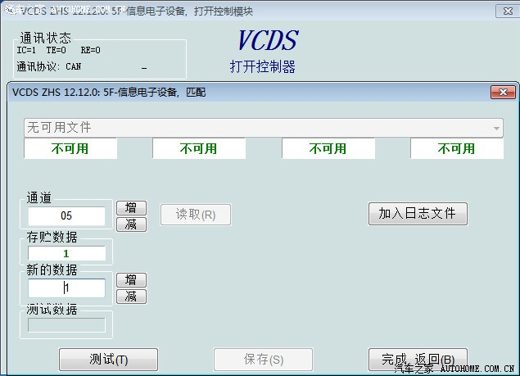Click the VCDS logo text
Viewport: 520px width, 376px height.
pyautogui.click(x=268, y=40)
